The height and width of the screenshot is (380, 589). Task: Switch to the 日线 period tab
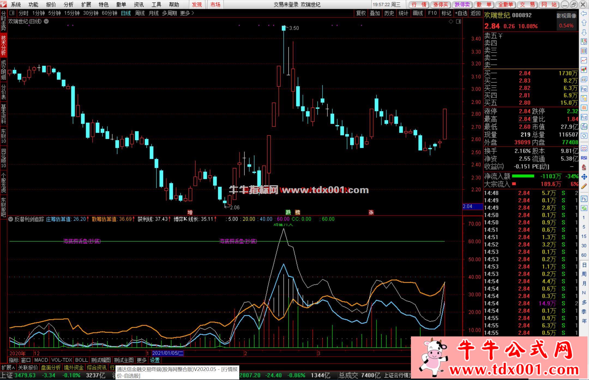tap(126, 13)
